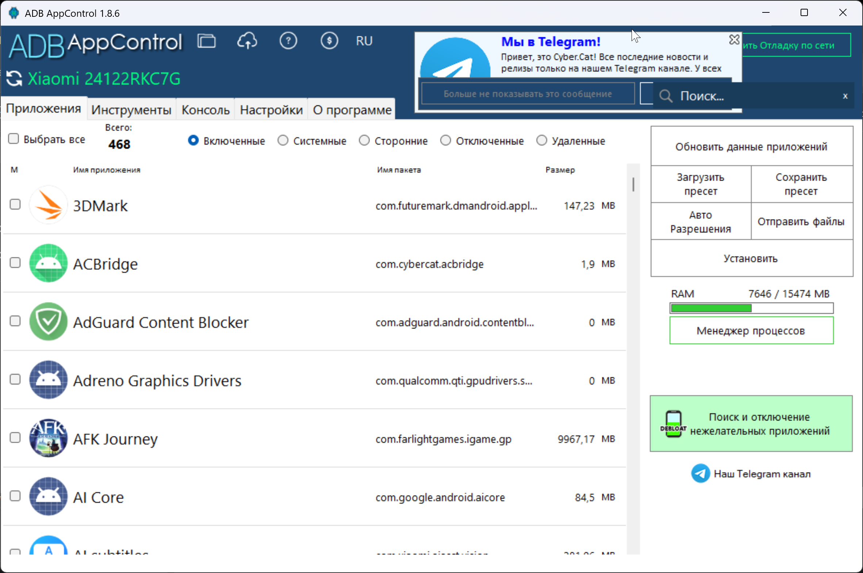Click the search magnifier icon
Image resolution: width=863 pixels, height=573 pixels.
click(666, 96)
